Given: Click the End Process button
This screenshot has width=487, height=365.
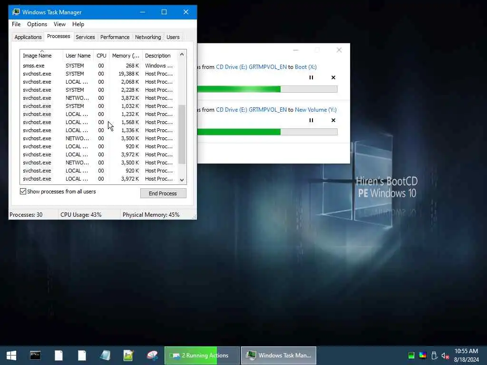Looking at the screenshot, I should (x=163, y=193).
